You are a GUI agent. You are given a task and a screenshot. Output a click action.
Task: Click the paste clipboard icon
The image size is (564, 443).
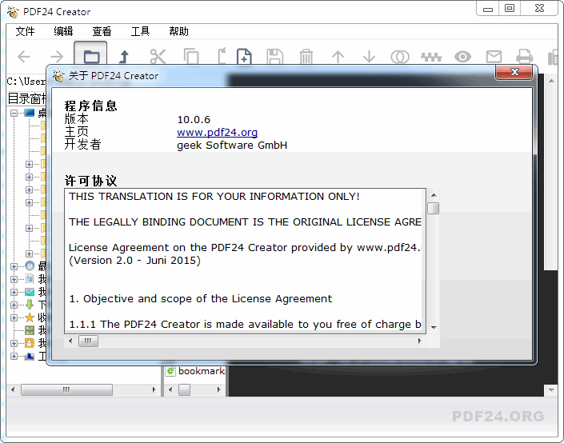pos(222,56)
